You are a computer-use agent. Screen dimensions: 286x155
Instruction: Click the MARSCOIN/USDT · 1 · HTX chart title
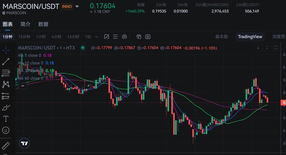point(47,48)
